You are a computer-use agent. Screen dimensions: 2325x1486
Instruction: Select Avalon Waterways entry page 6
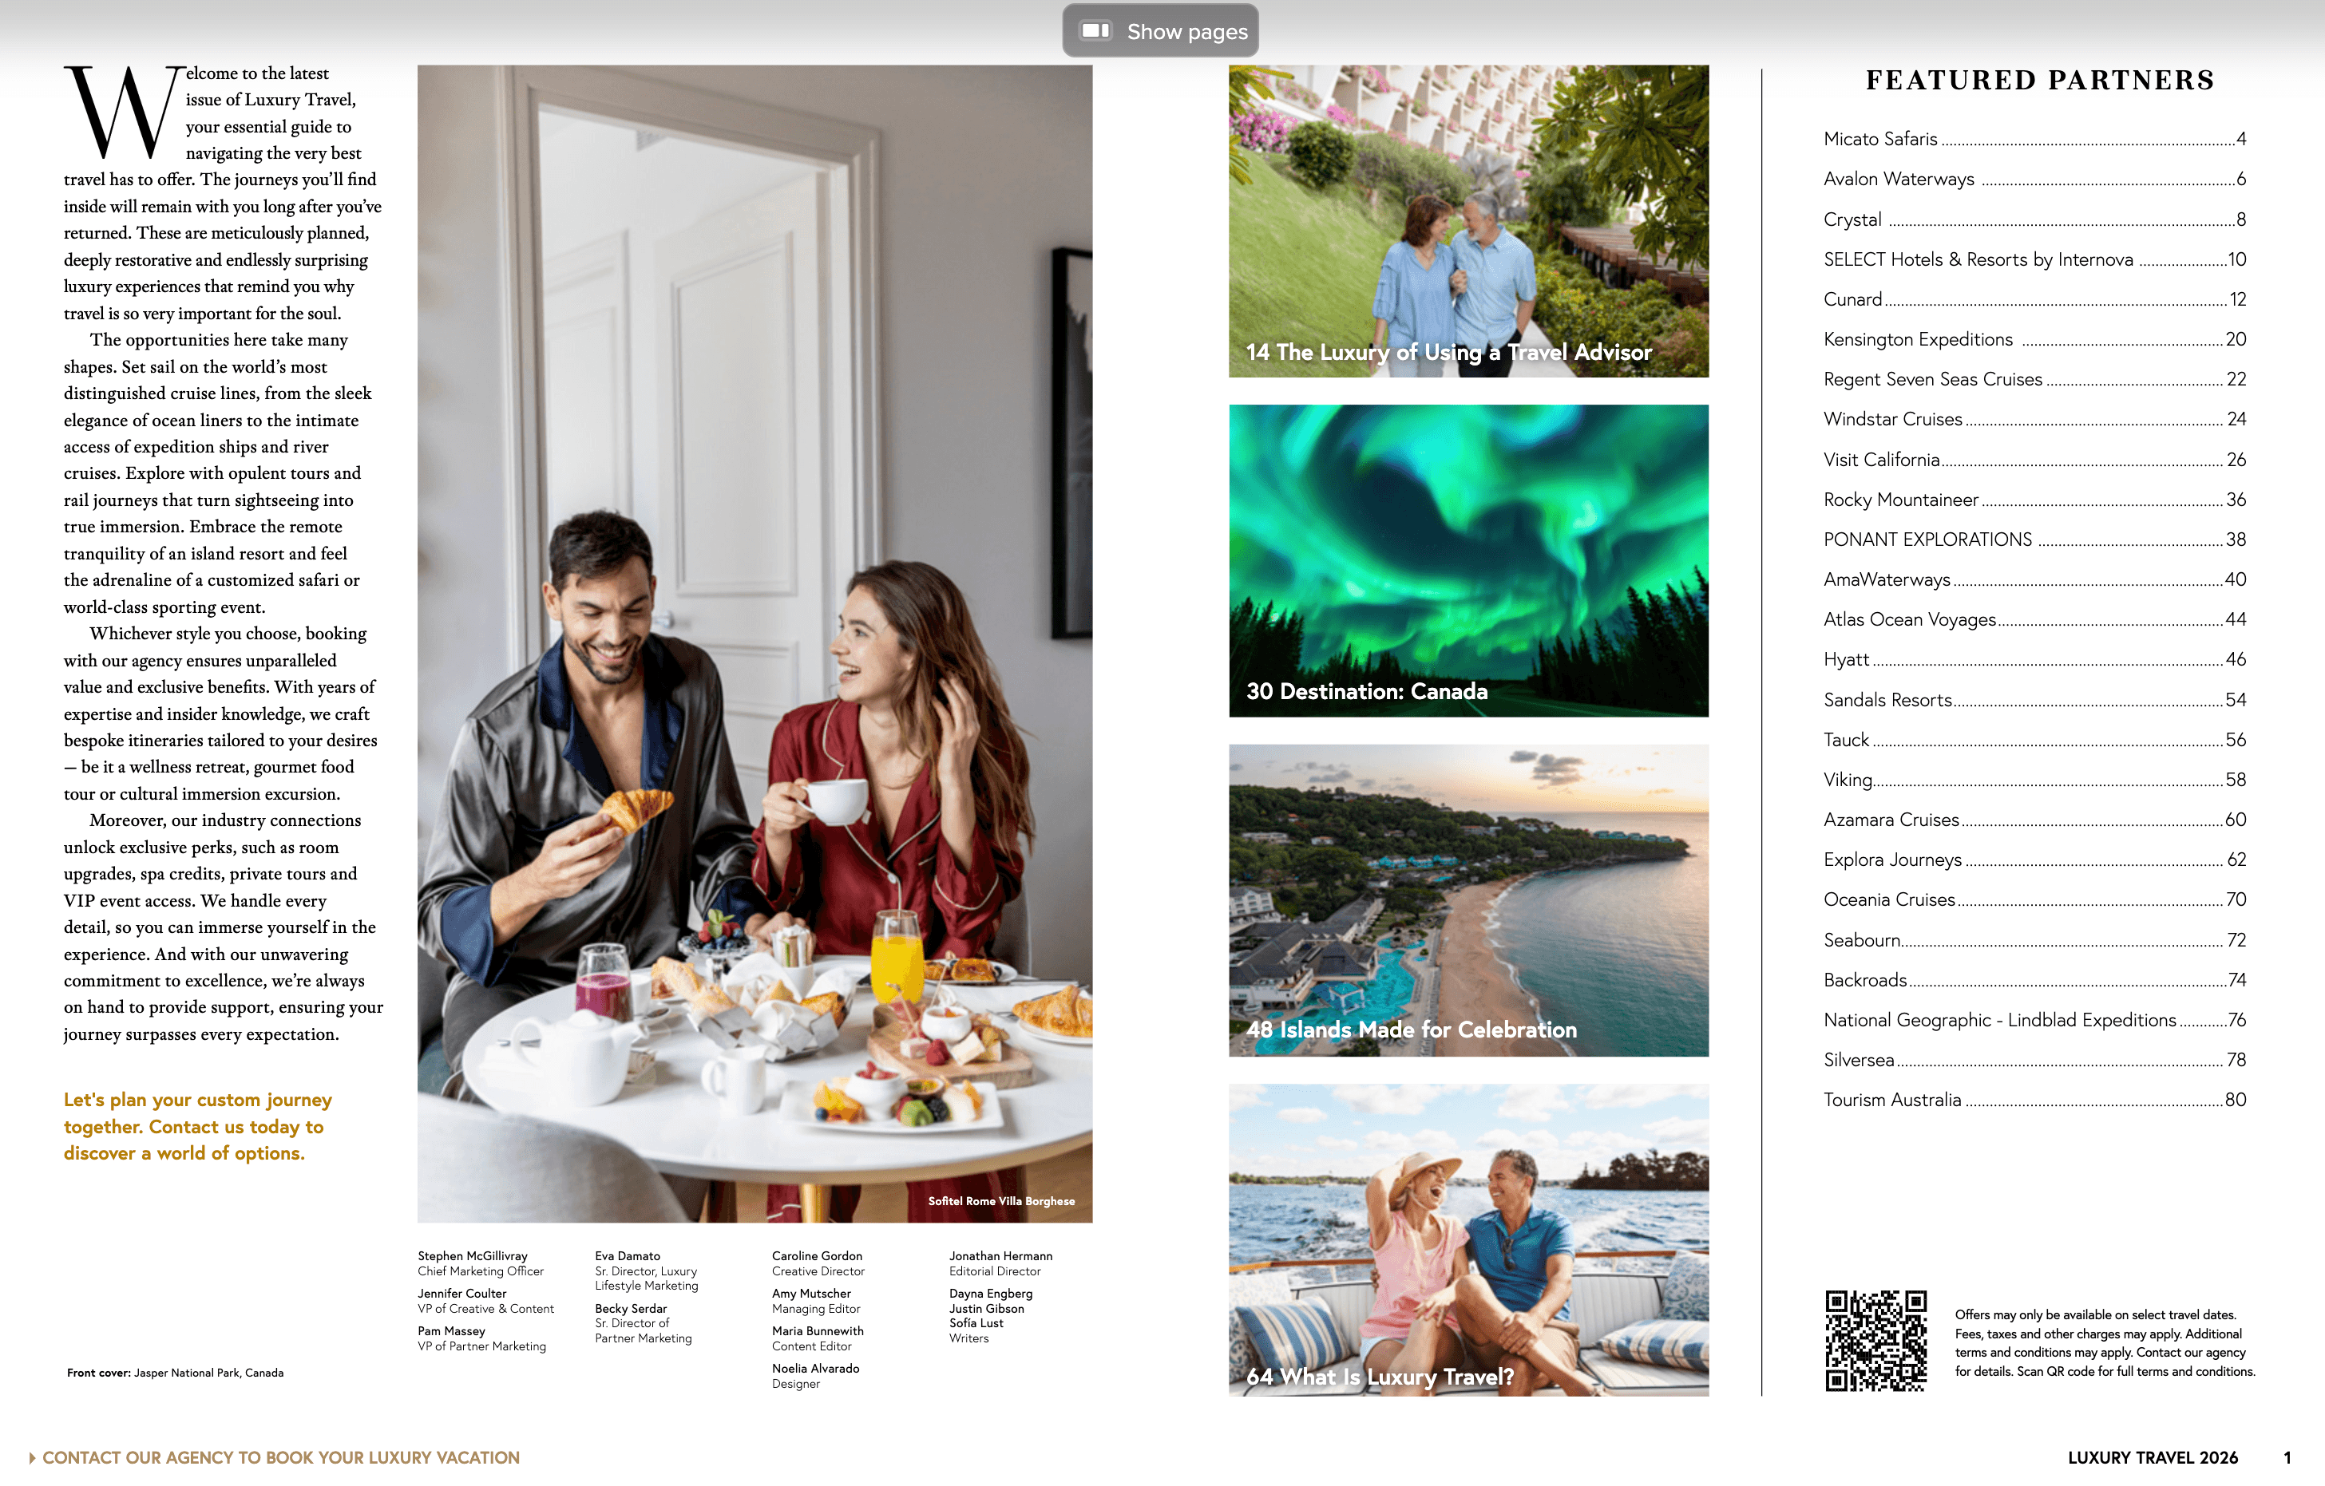point(2034,179)
